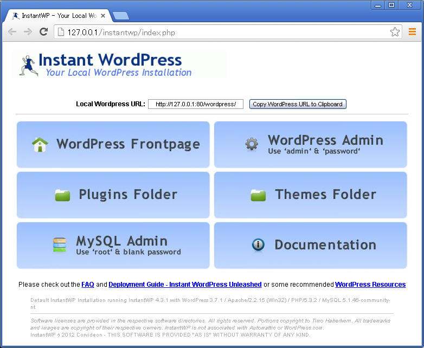Click the house icon on WordPress Frontpage
This screenshot has height=348, width=424.
coord(40,145)
